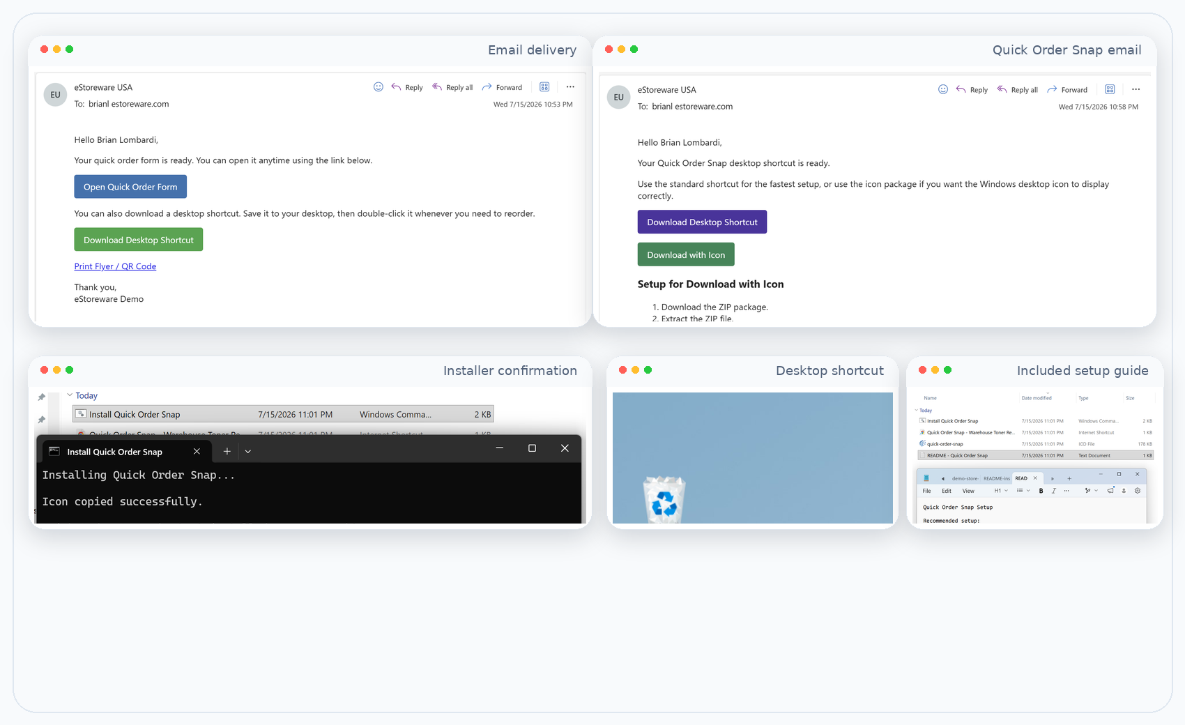Open the Notepad toolbar's more formatting ellipsis
Screen dimensions: 1185x725
[1066, 491]
